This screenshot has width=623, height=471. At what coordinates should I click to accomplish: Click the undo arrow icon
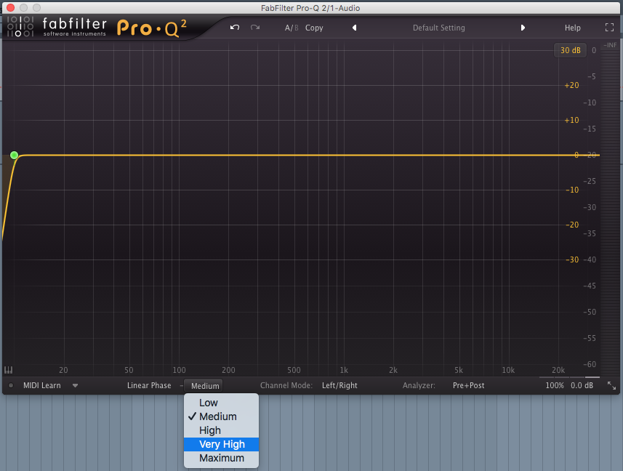[x=235, y=28]
